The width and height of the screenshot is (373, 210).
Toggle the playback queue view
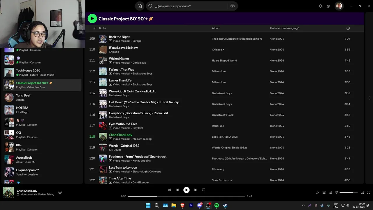coord(324,192)
